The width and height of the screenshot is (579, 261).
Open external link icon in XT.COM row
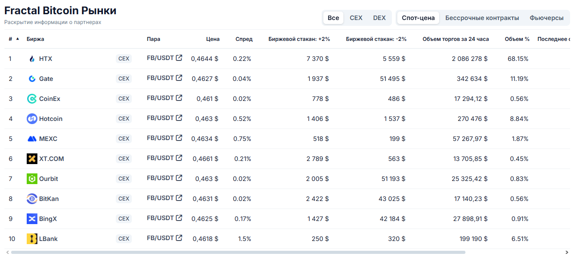[179, 158]
